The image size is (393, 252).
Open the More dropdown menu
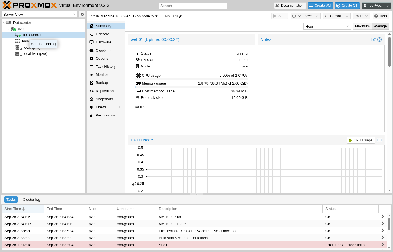[362, 16]
